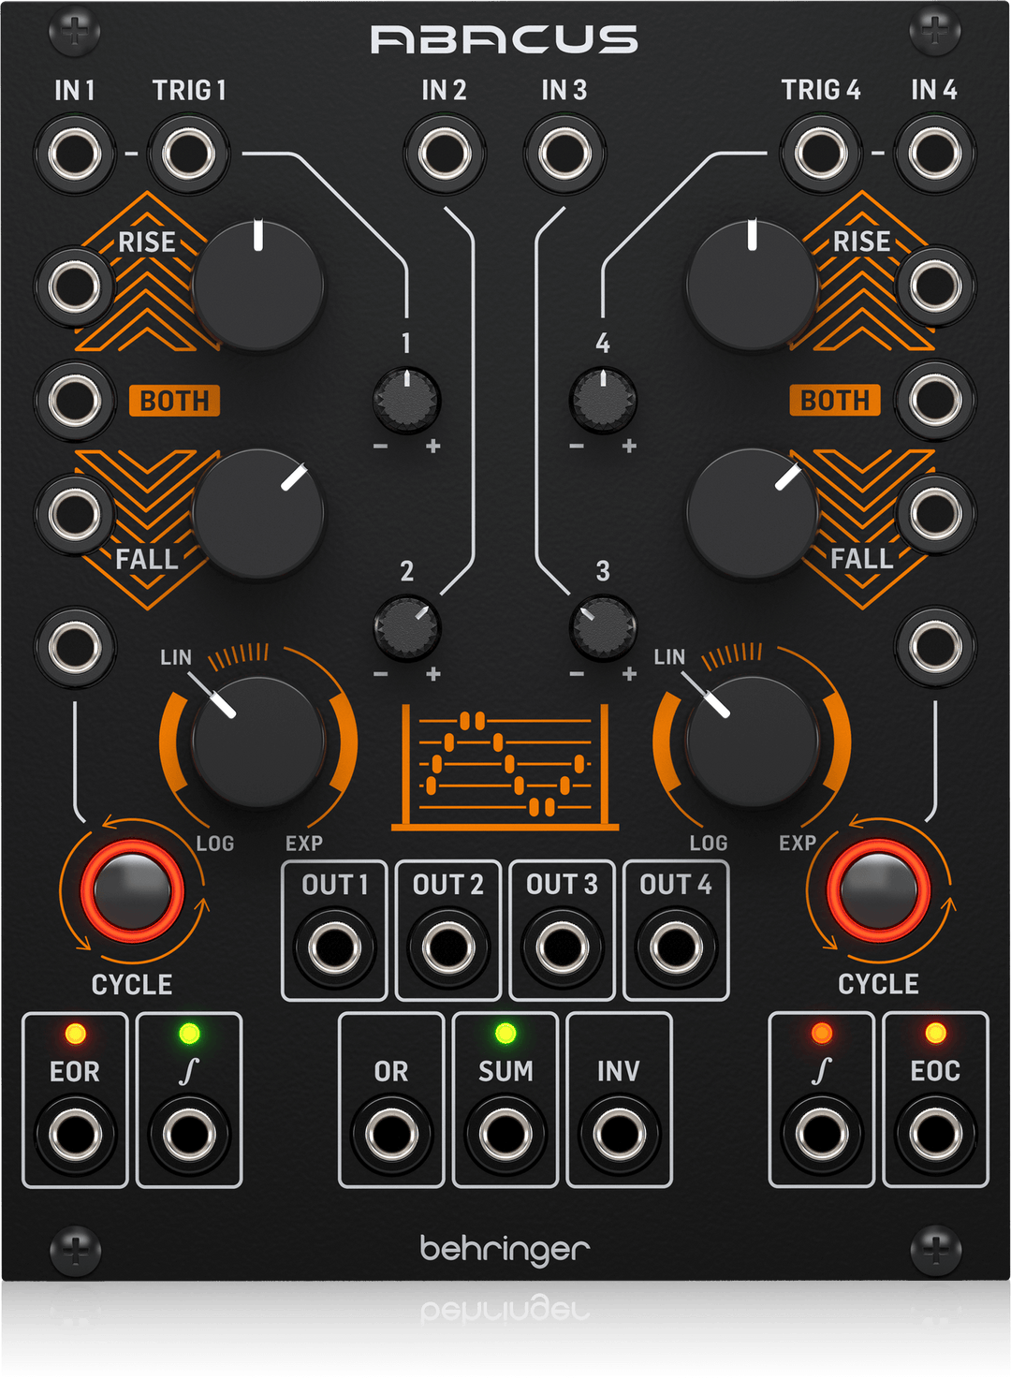The height and width of the screenshot is (1380, 1011).
Task: Click the OUT 3 output jack
Action: [x=562, y=947]
